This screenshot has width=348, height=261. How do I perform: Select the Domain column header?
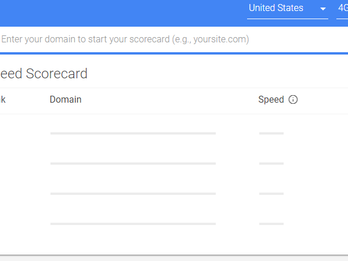click(66, 100)
